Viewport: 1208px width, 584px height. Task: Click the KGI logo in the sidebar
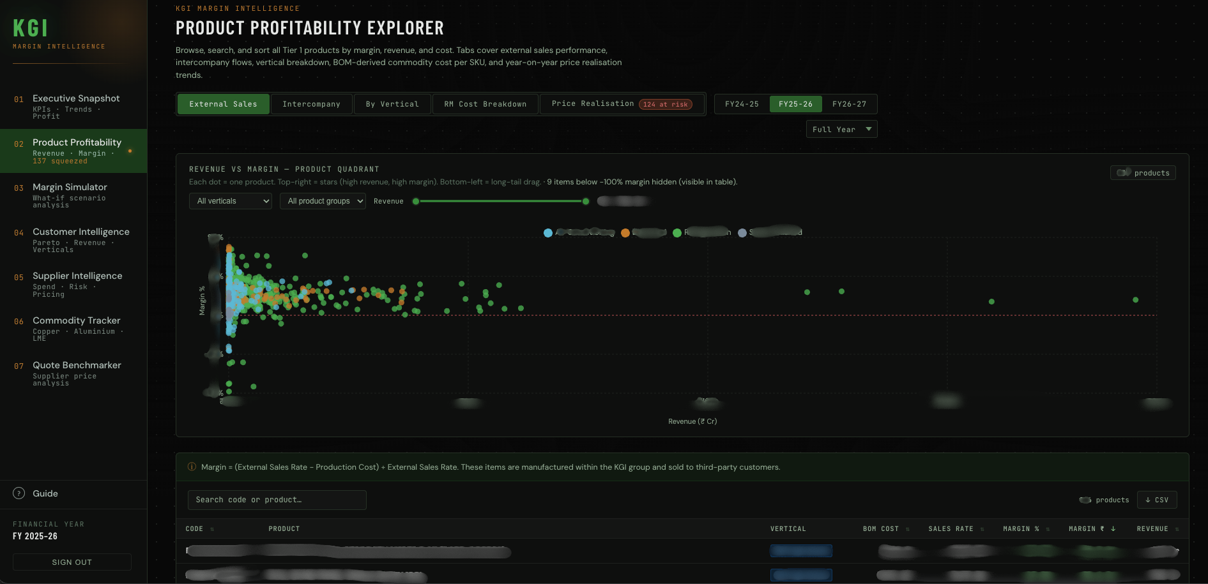pos(31,28)
